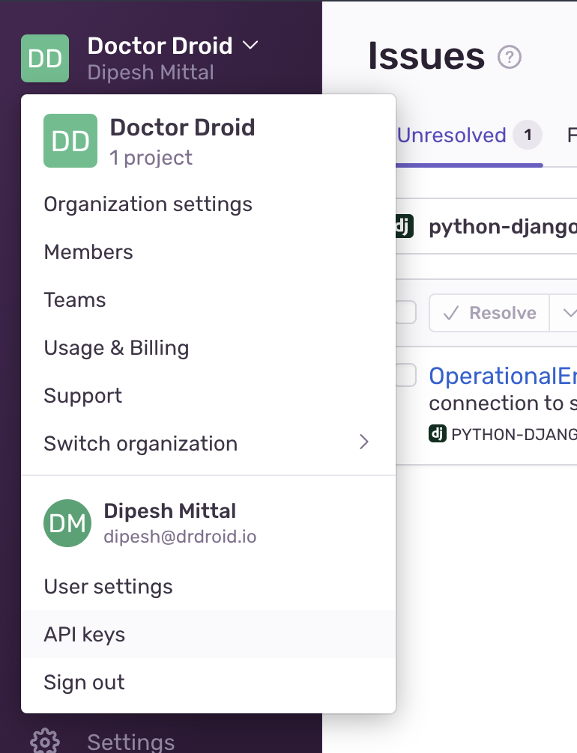The image size is (577, 753).
Task: Click the '1 project' text in menu
Action: (x=151, y=157)
